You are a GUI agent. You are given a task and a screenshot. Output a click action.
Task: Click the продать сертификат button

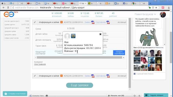point(119,53)
